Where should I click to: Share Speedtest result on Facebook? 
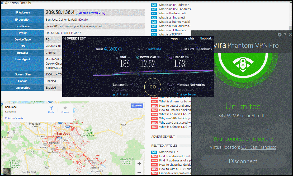coord(115,49)
